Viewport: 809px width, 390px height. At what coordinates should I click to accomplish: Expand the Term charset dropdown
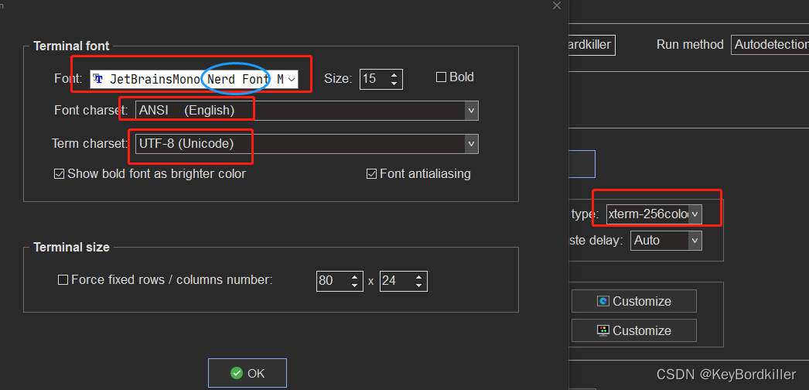[471, 144]
